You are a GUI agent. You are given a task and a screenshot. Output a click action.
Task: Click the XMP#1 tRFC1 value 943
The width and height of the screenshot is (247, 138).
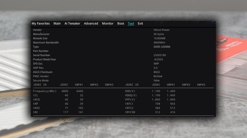173,104
